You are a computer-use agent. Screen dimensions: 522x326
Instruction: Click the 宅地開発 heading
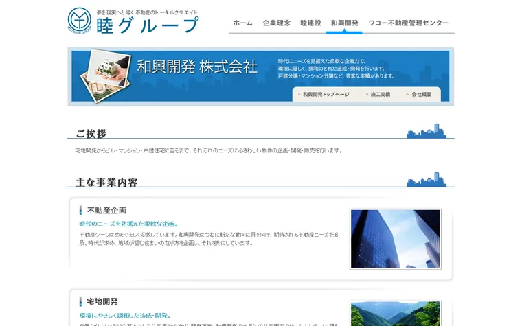[x=102, y=301]
